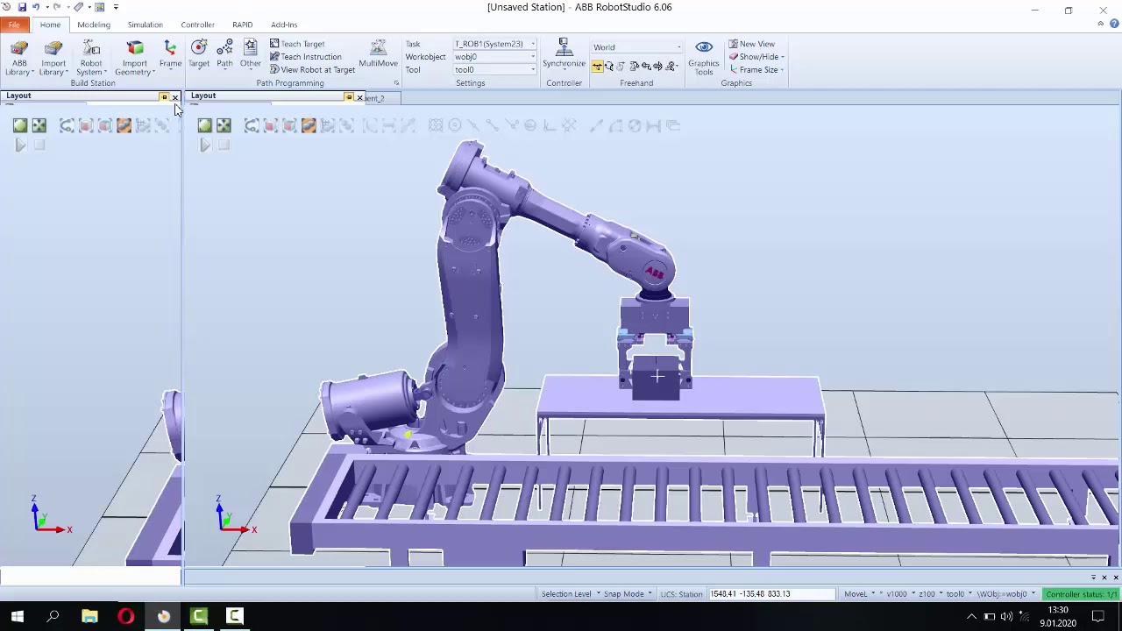Switch to the Modeling ribbon tab
The image size is (1122, 631).
(x=93, y=25)
